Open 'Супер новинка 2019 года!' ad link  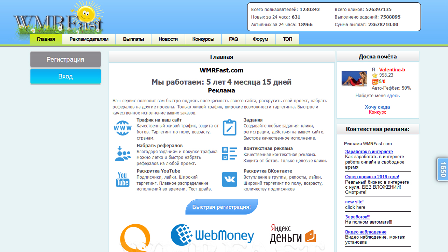(372, 177)
